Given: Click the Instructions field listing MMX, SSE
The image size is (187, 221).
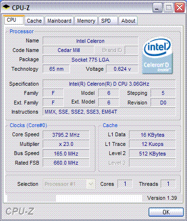Looking at the screenshot, I should 109,112.
